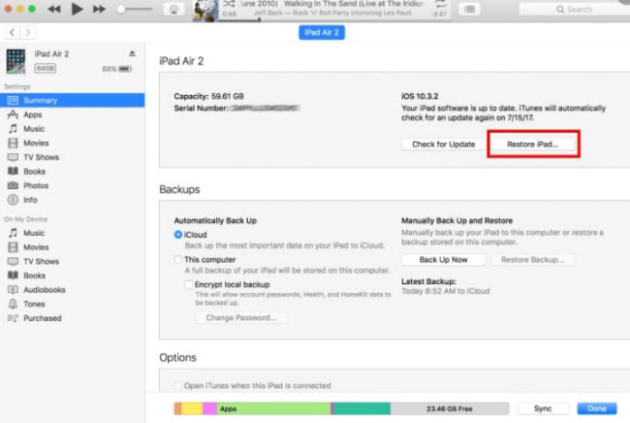Click the Sync button
This screenshot has height=423, width=630.
(x=543, y=408)
